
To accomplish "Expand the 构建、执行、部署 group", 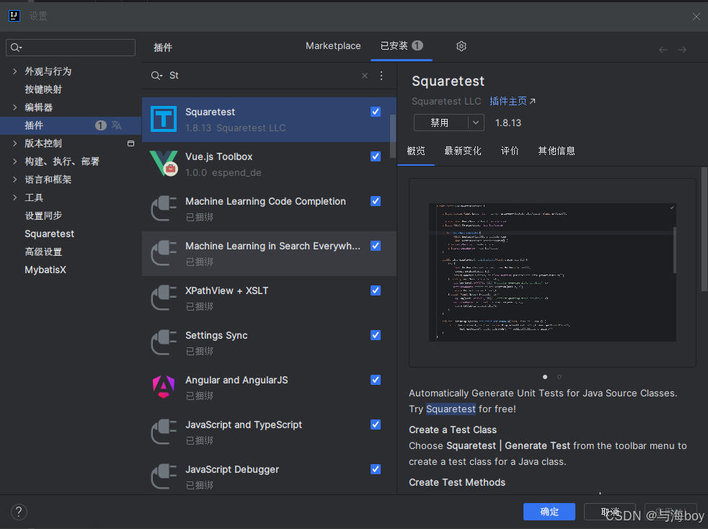I will pos(15,161).
